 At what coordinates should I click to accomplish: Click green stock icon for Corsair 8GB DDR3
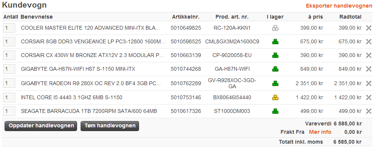tap(275, 42)
